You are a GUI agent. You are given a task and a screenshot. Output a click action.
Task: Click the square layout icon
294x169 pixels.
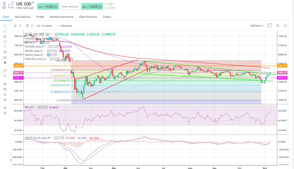[x=270, y=25]
